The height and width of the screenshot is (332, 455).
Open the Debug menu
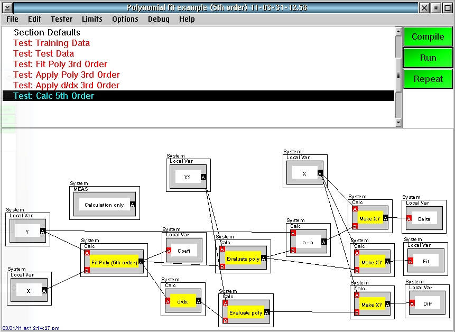point(159,19)
